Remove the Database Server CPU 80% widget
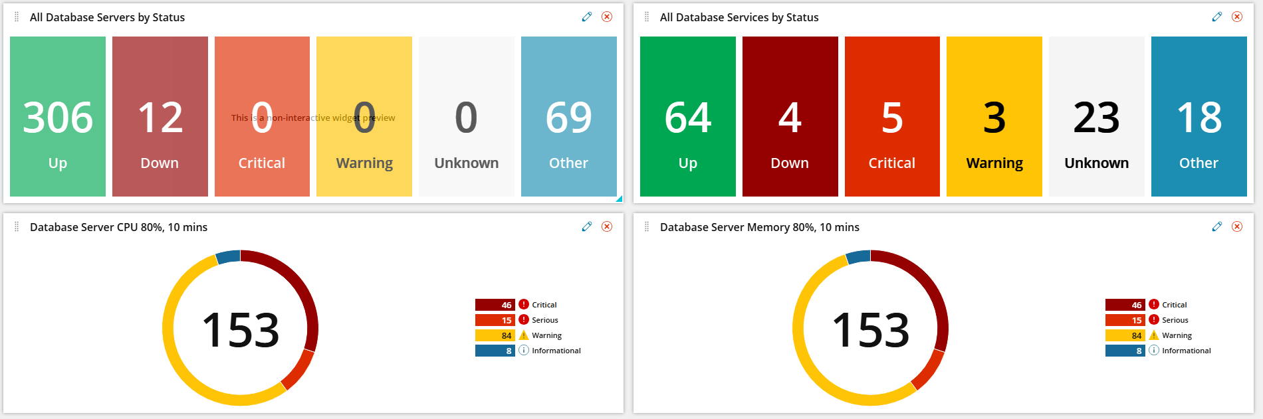 [x=607, y=226]
